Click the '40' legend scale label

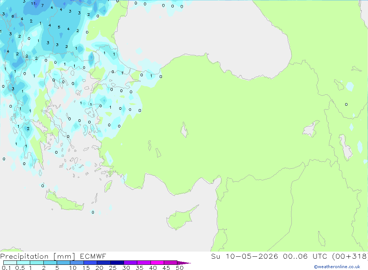click(x=153, y=268)
